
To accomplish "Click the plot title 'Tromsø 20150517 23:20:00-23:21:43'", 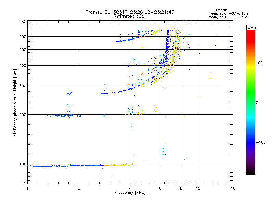I will tap(130, 12).
